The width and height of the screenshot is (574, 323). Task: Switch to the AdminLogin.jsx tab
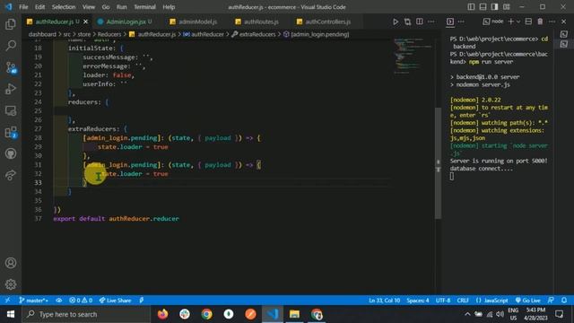point(125,22)
